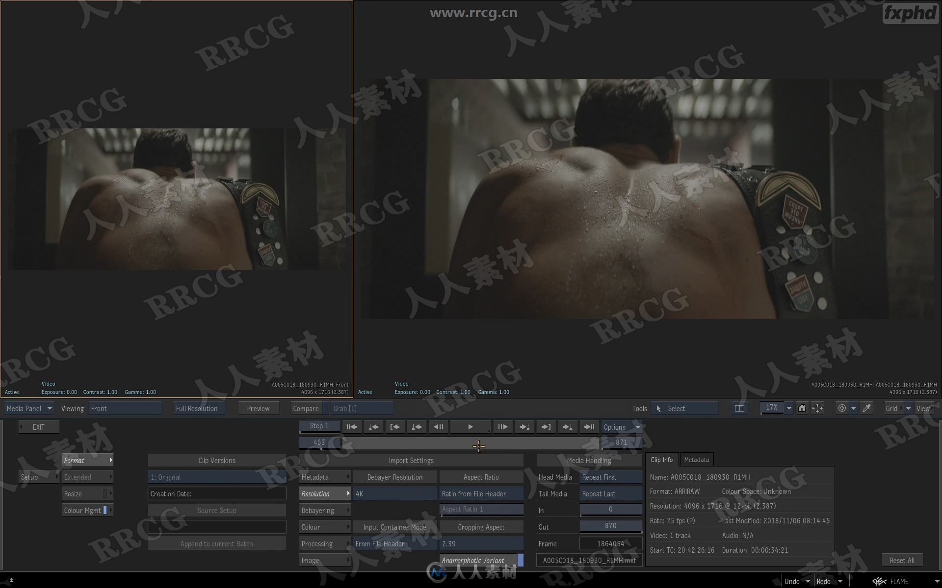
Task: Go to the in point
Action: coord(395,427)
